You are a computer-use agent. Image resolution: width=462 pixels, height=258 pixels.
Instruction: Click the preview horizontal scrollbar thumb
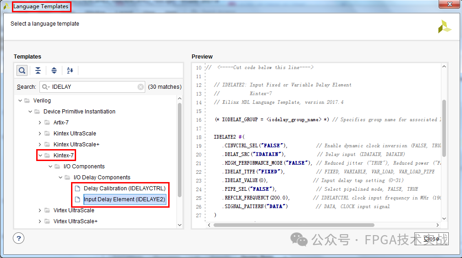[294, 225]
